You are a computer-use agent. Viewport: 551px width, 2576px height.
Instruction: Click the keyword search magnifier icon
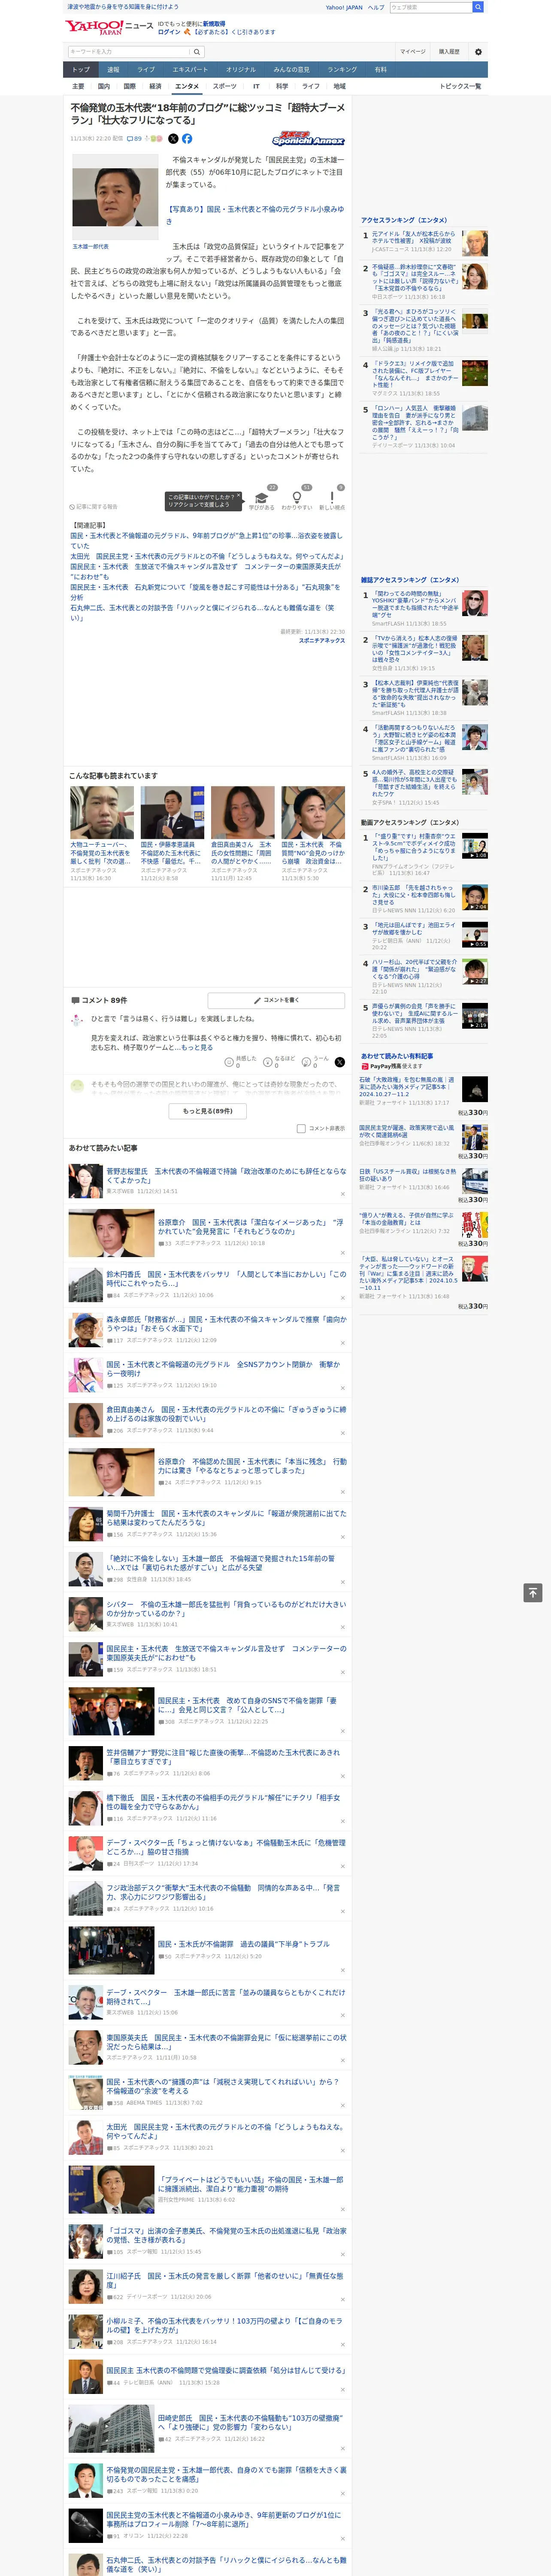(x=196, y=51)
